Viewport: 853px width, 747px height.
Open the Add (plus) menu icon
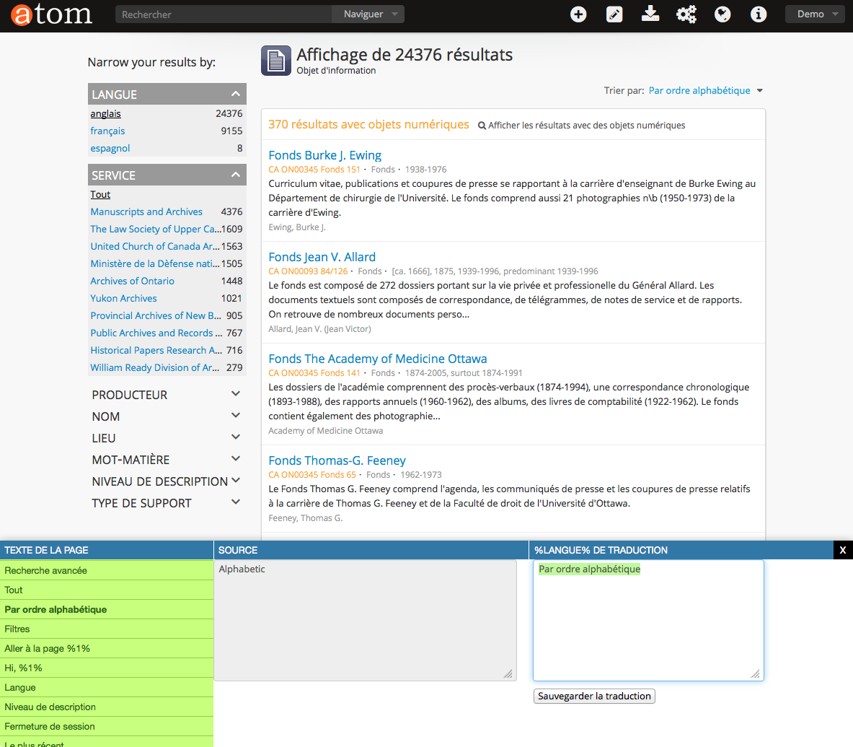tap(578, 14)
